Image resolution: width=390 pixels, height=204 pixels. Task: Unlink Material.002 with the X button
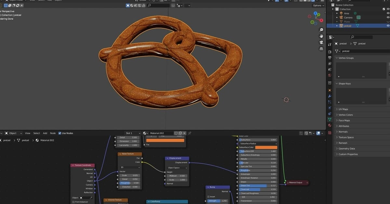pos(184,133)
